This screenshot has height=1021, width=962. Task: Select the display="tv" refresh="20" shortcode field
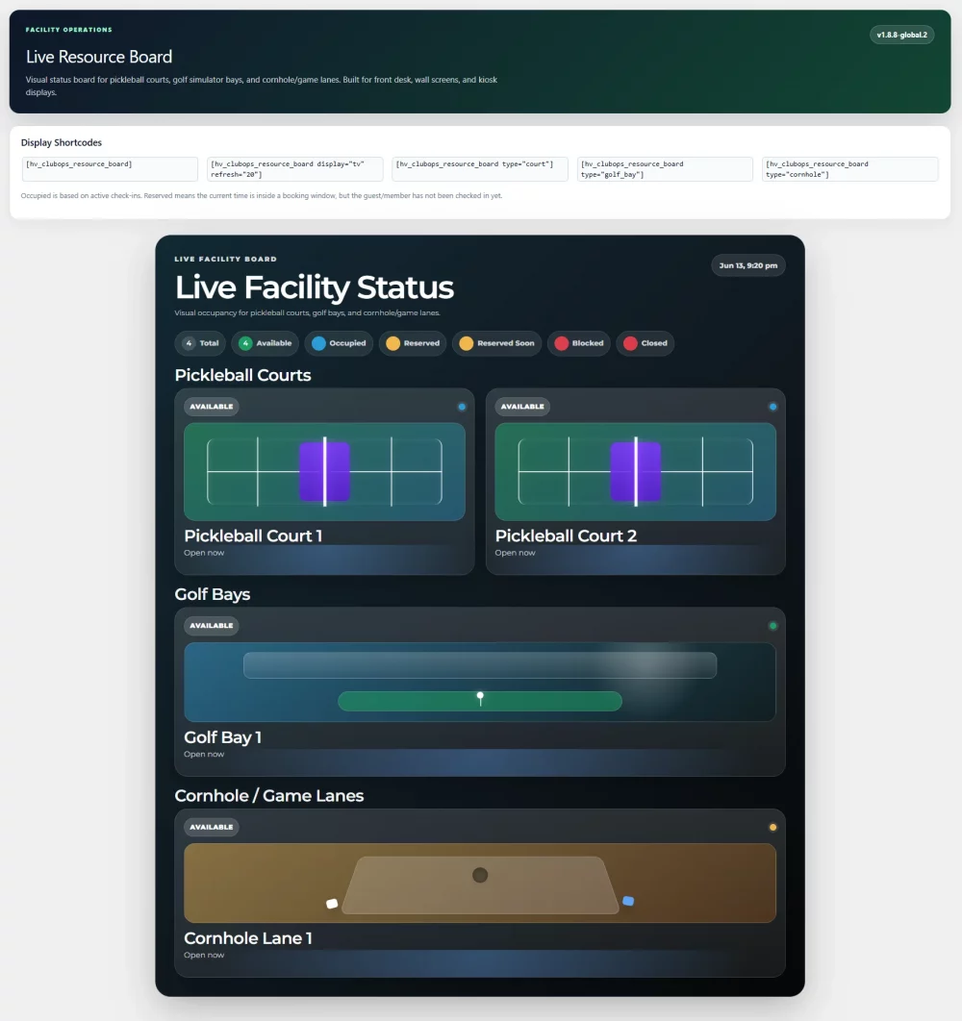[294, 168]
